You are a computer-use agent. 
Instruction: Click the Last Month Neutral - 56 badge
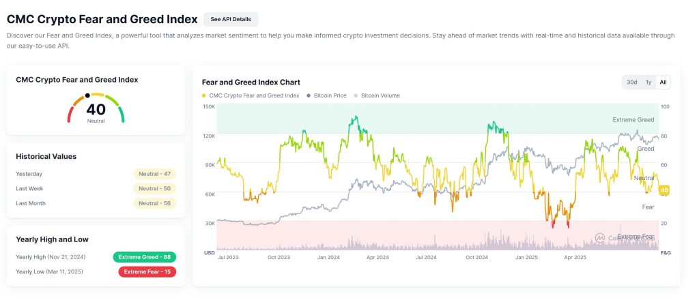(x=154, y=203)
